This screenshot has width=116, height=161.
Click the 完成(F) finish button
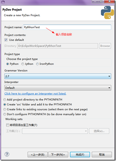[80, 154]
